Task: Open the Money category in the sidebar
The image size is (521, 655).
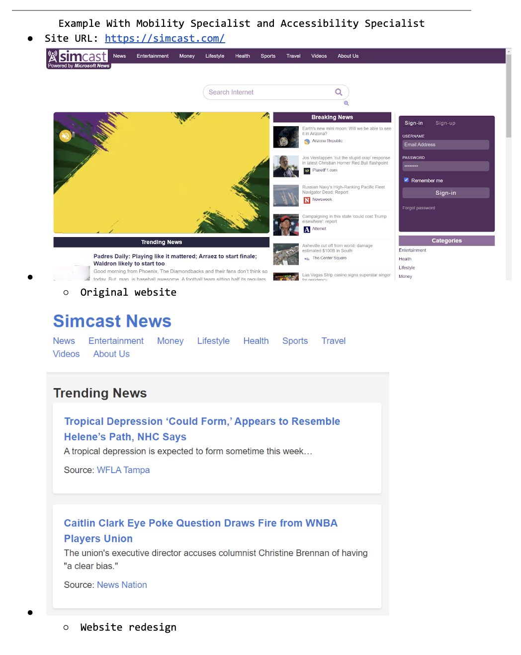Action: point(405,276)
